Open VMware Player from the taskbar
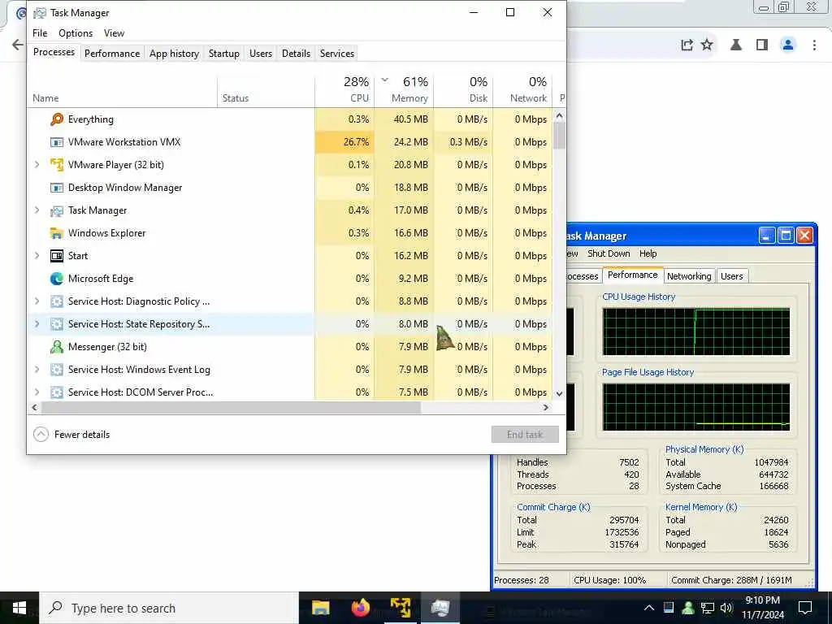Image resolution: width=832 pixels, height=624 pixels. coord(400,608)
